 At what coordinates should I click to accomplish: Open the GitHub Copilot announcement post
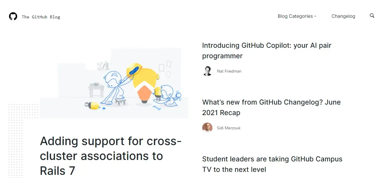[267, 50]
